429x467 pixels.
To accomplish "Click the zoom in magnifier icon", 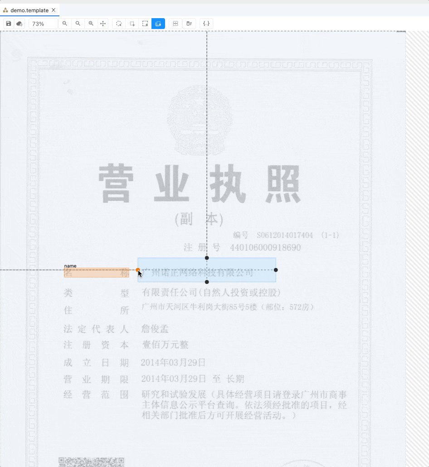I will [91, 24].
